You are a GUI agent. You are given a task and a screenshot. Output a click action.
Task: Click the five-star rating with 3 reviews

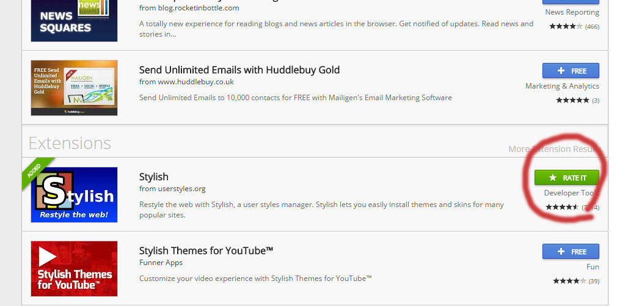coord(577,100)
